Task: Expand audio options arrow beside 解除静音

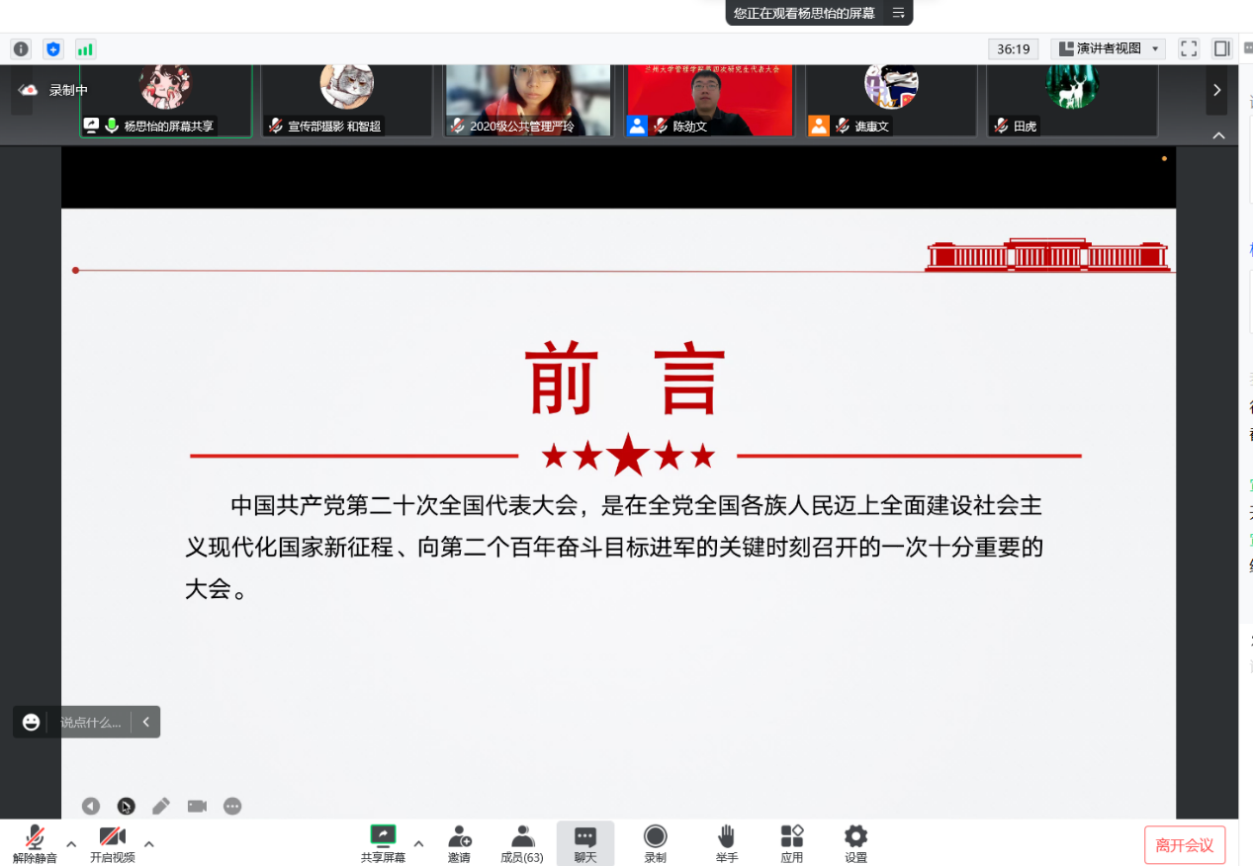Action: [71, 843]
